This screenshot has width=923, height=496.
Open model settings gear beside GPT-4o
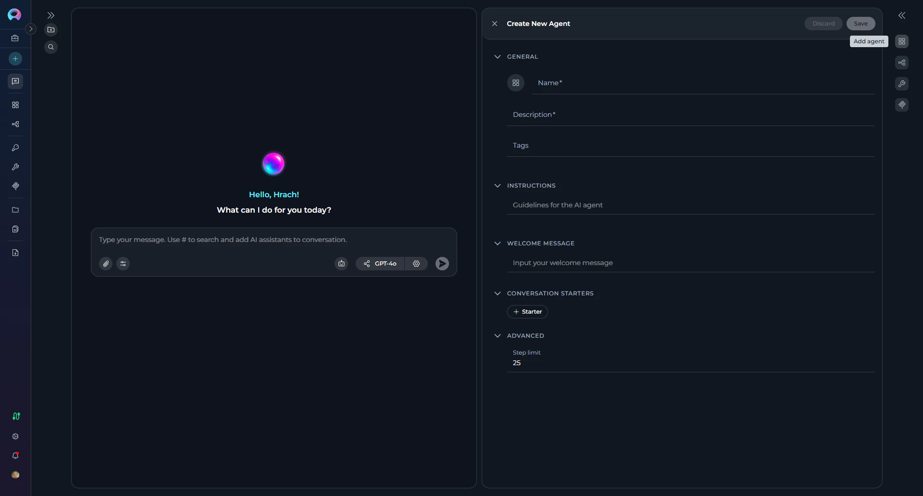coord(416,264)
